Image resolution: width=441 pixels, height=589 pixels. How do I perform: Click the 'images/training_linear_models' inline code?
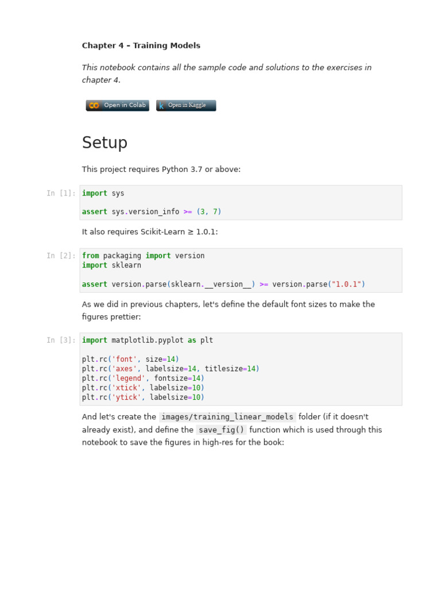[x=227, y=417]
